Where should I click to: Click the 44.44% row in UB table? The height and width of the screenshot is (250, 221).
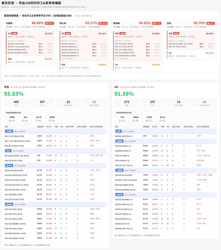[x=166, y=175]
